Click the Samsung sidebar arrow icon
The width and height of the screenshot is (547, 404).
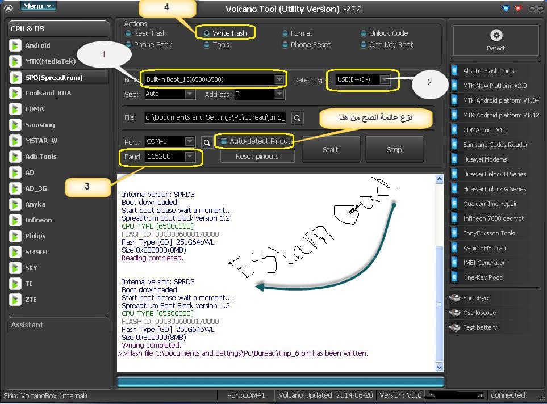tap(15, 125)
